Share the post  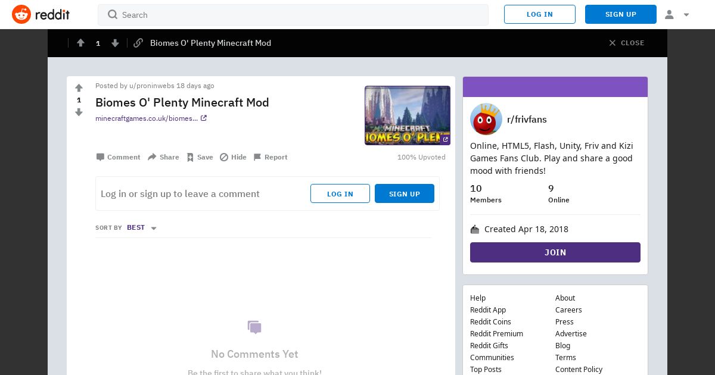tap(163, 157)
